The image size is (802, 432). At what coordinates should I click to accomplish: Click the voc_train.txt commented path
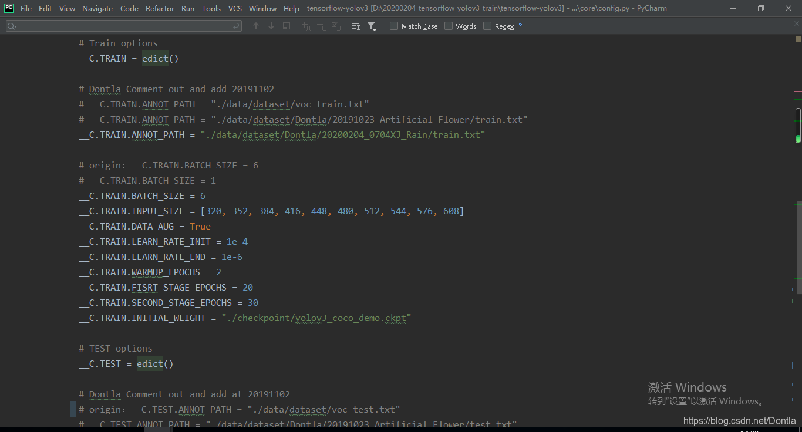(290, 104)
